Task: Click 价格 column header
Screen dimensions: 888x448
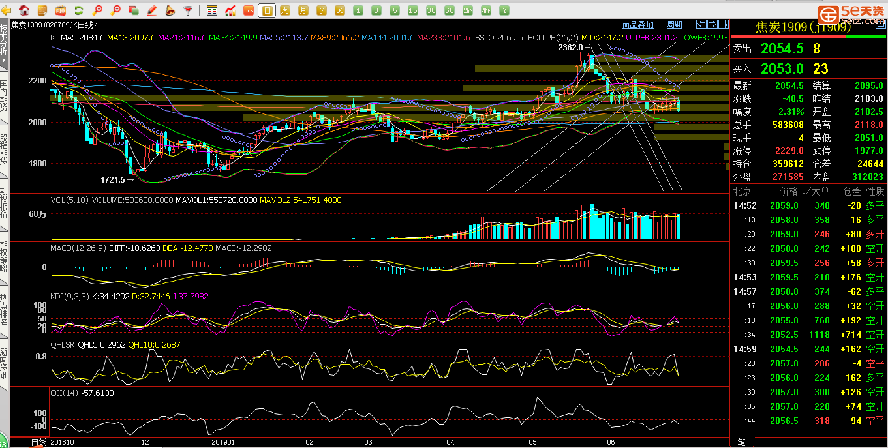Action: (789, 192)
